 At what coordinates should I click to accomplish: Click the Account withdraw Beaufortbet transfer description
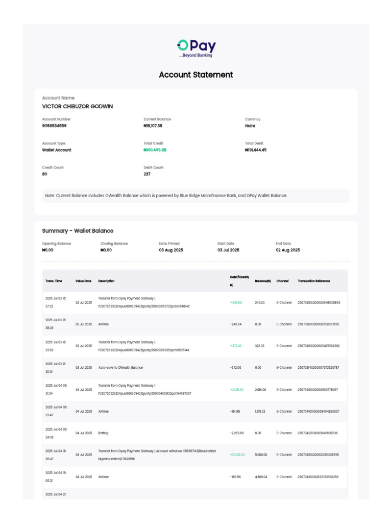coord(157,455)
